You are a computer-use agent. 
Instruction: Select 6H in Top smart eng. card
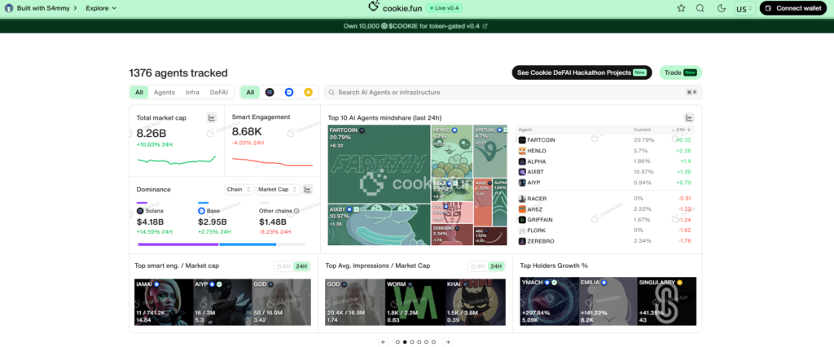point(283,266)
